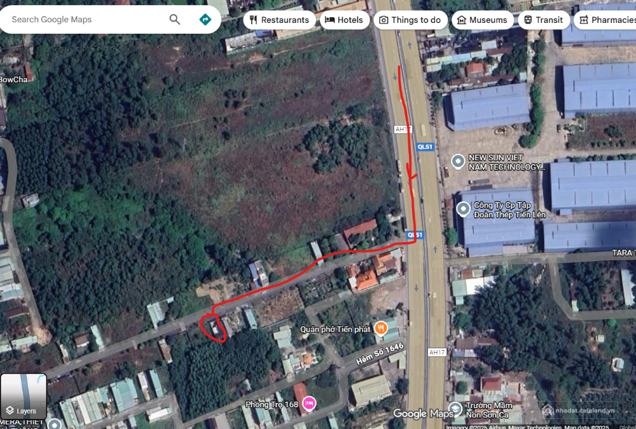Viewport: 636px width, 429px height.
Task: Select the Pharmacies filter chip
Action: [604, 20]
